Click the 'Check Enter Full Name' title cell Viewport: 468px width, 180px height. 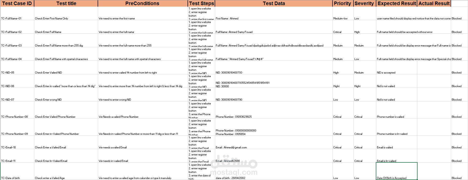coord(66,27)
